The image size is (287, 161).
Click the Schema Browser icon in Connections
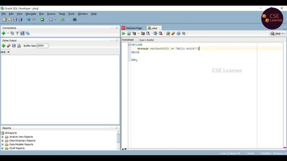[22, 33]
